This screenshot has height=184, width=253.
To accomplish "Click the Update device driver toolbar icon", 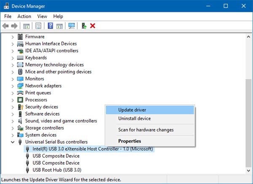I will 84,26.
